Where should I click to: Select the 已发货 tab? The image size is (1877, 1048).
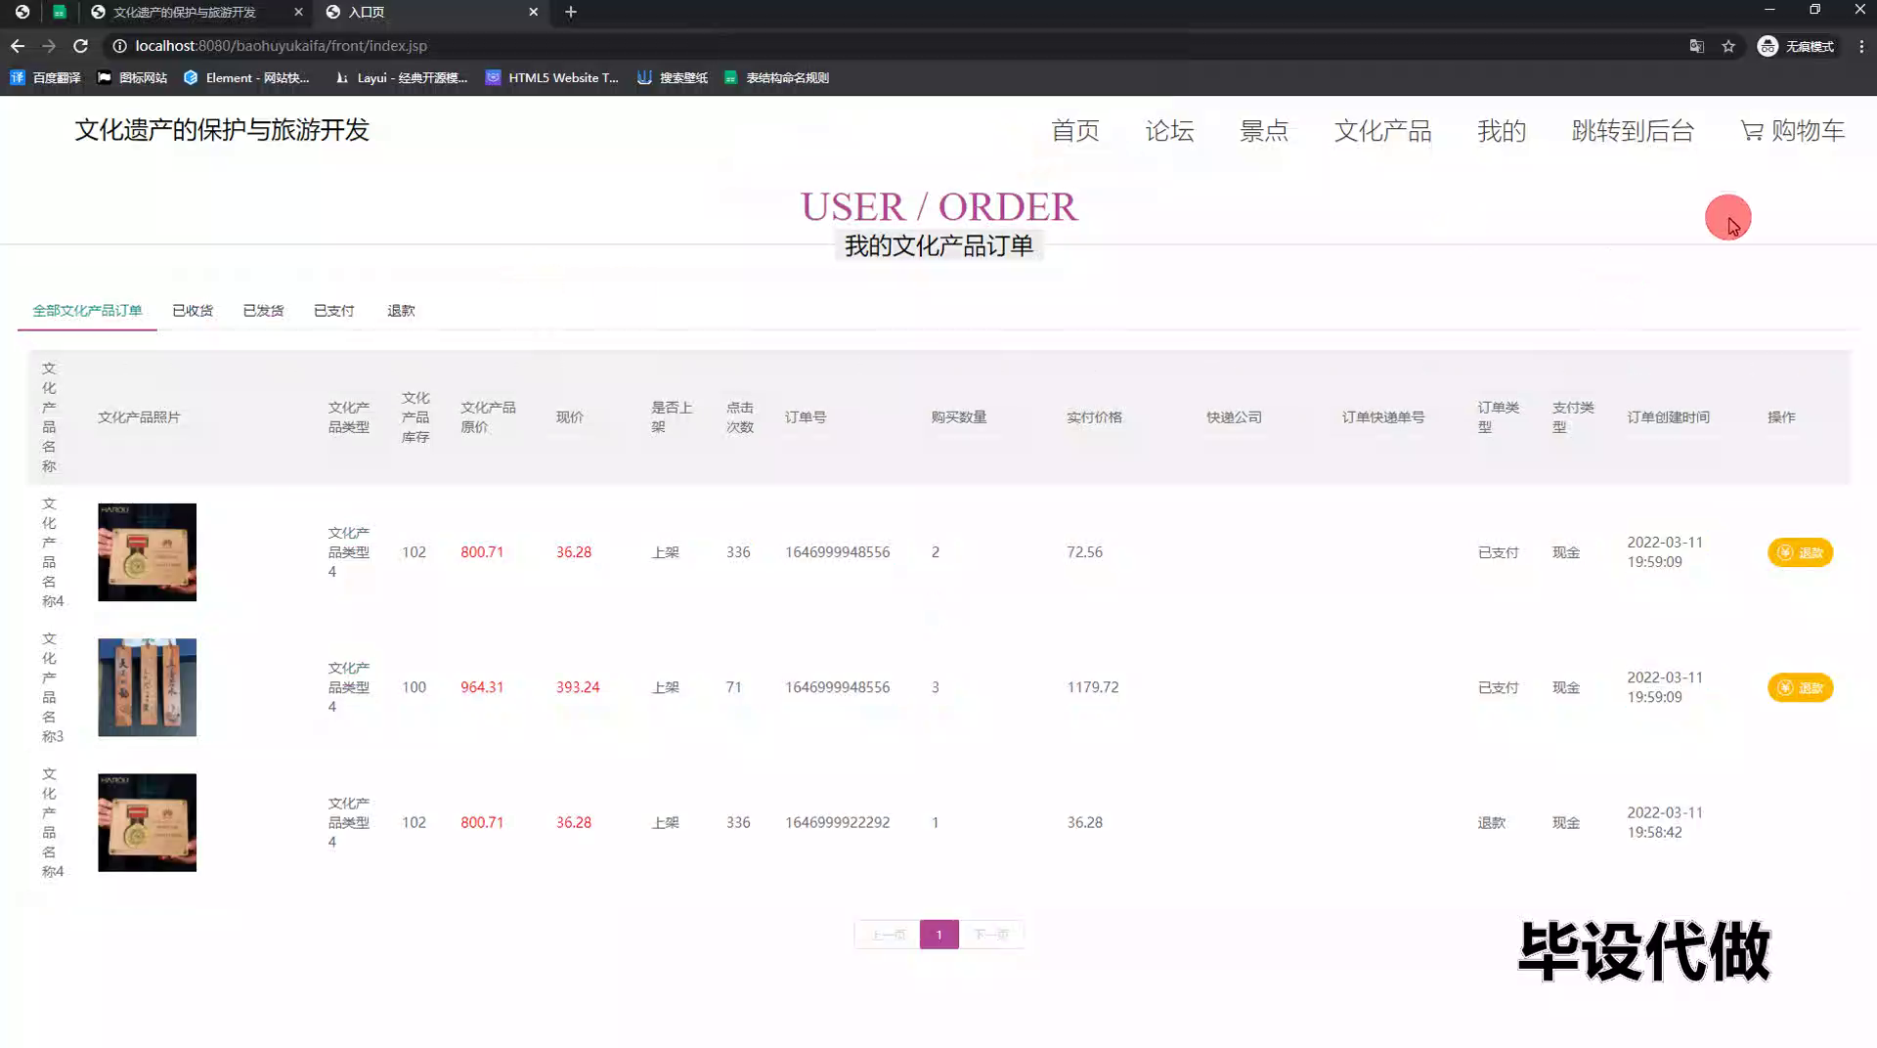pos(263,311)
